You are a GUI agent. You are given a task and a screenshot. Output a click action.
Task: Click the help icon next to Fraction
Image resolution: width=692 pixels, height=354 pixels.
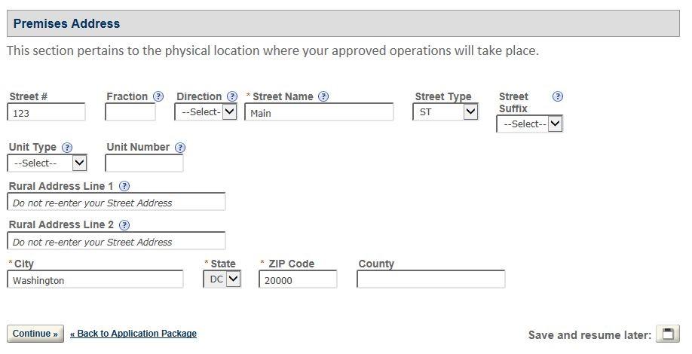click(158, 96)
